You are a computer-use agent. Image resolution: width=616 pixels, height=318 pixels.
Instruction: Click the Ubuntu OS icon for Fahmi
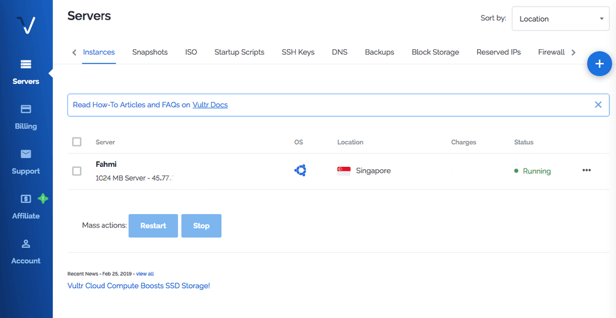coord(300,170)
